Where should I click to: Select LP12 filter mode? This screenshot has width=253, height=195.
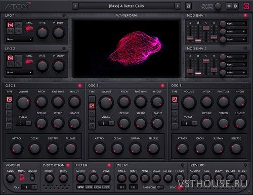click(81, 187)
